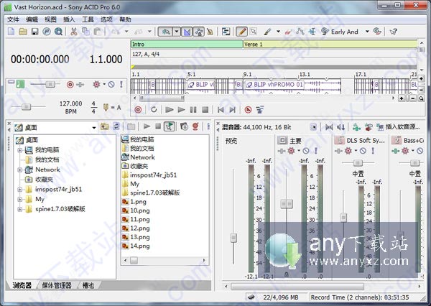Open the 编辑 menu
The width and height of the screenshot is (431, 306).
tap(32, 19)
